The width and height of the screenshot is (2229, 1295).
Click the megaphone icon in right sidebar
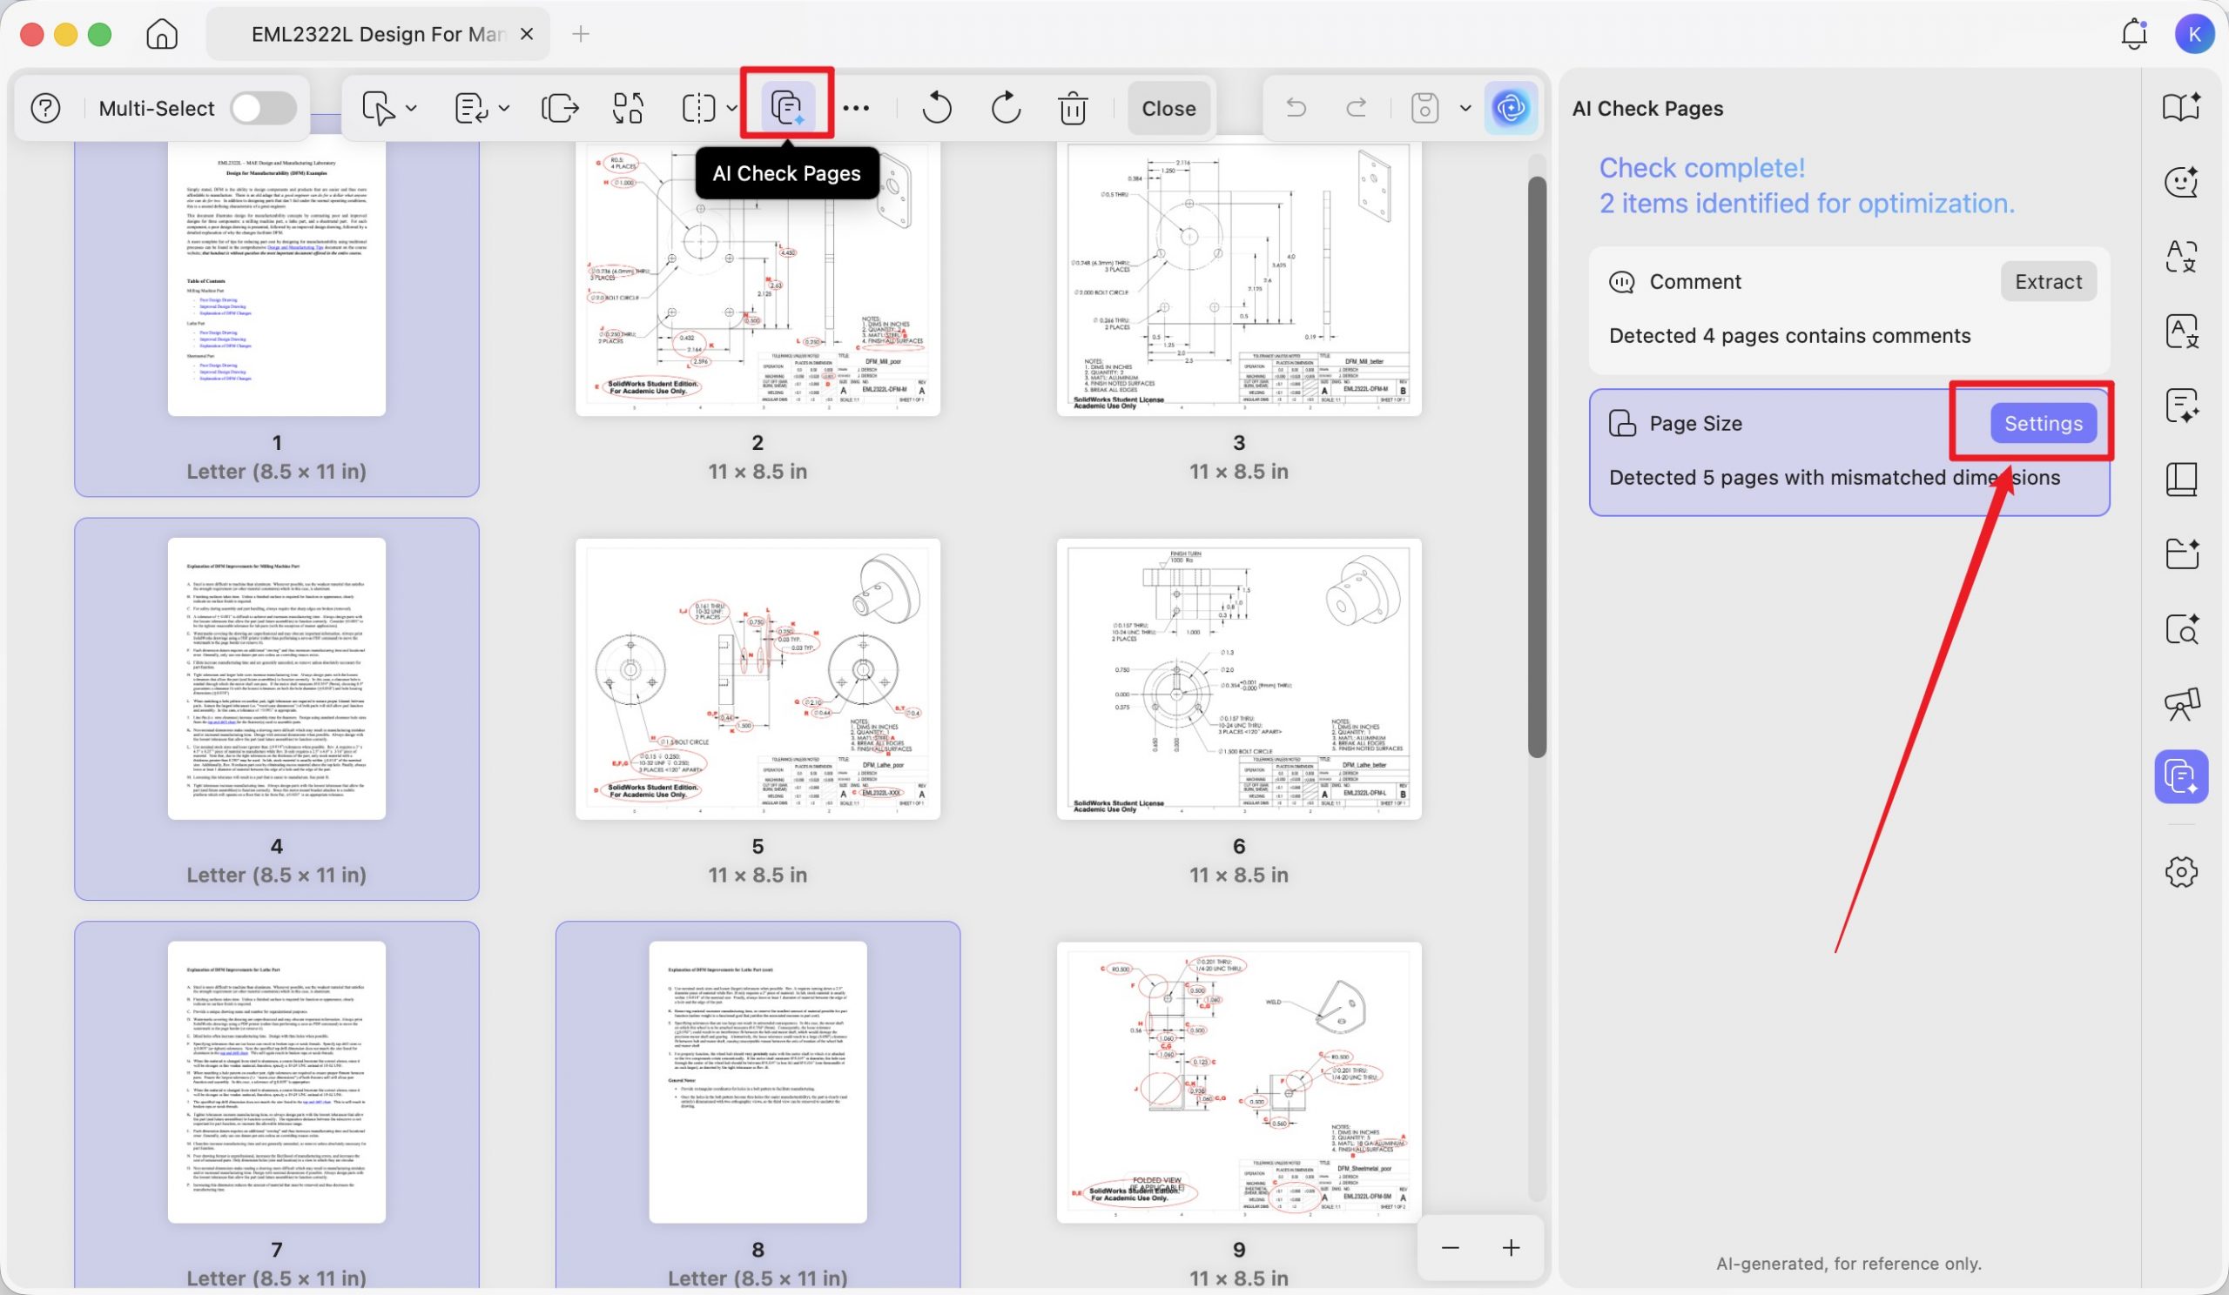2181,703
